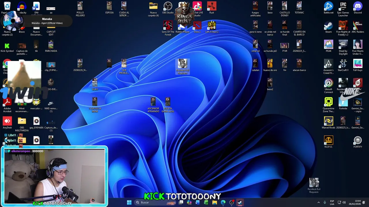Open Epic Games Launcher shortcut
369x207 pixels.
(x=343, y=9)
